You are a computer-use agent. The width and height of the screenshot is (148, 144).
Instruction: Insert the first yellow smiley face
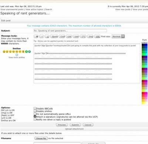click(4, 51)
